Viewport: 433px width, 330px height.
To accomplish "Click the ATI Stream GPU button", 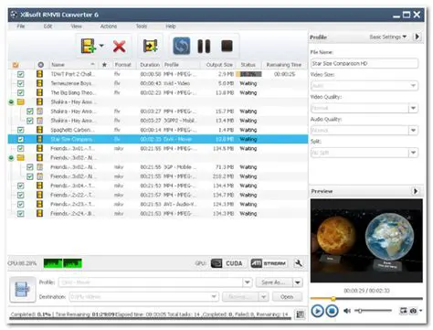I will coord(269,263).
